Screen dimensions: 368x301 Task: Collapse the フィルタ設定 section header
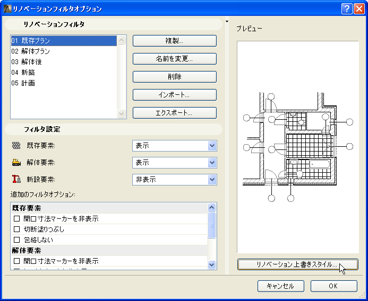pos(113,129)
